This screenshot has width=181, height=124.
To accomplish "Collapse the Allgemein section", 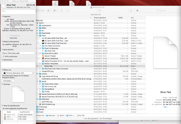I will pos(2,16).
